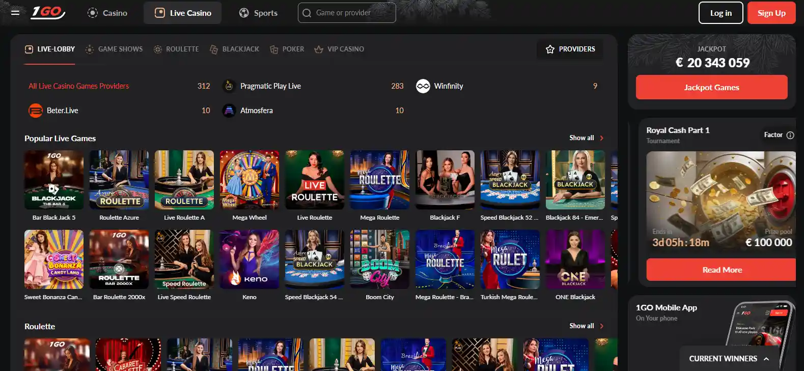Click the Live-Lobby tab icon

pos(29,49)
